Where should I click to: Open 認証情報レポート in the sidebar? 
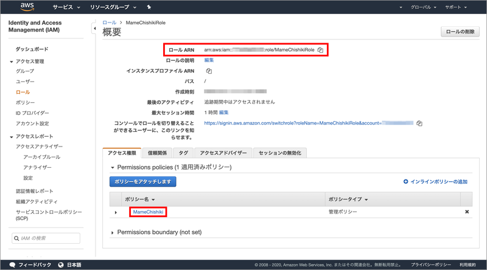(x=35, y=191)
